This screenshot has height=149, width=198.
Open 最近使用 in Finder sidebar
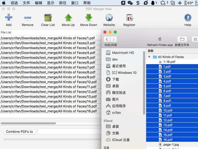116,66
